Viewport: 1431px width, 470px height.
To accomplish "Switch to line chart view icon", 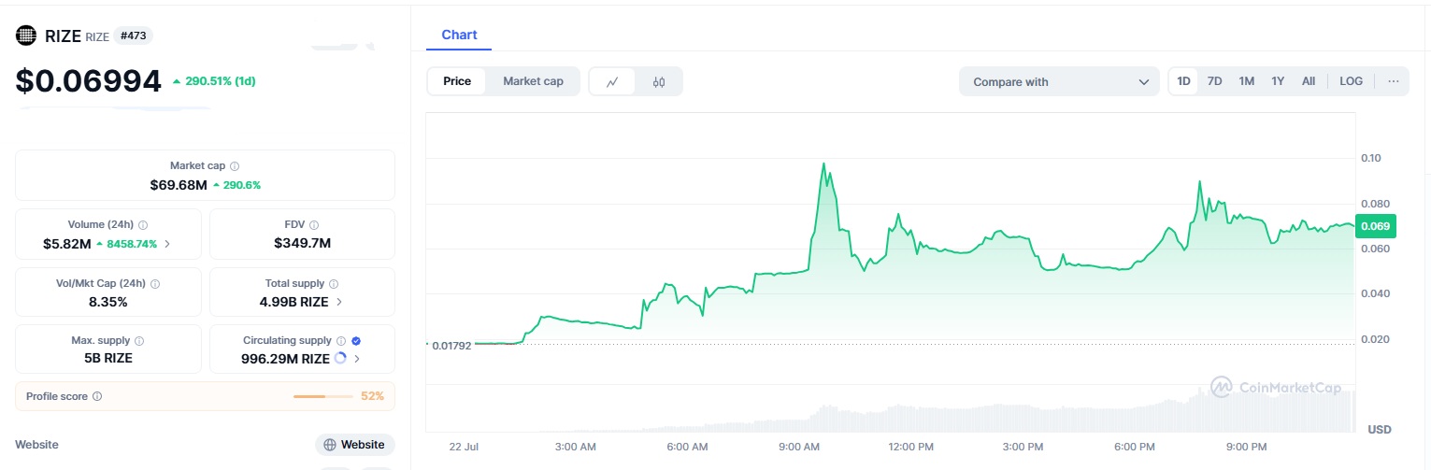I will coord(612,81).
